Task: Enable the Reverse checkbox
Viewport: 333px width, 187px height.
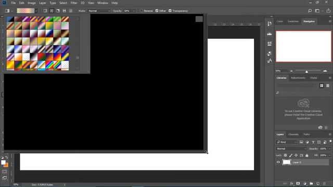Action: pos(142,11)
